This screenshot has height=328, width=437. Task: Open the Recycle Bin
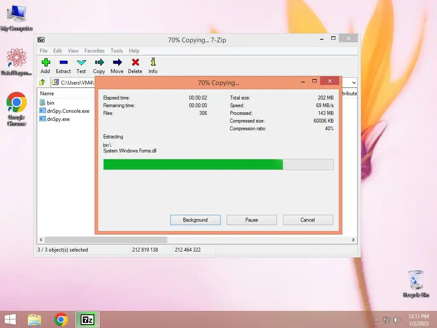(416, 284)
